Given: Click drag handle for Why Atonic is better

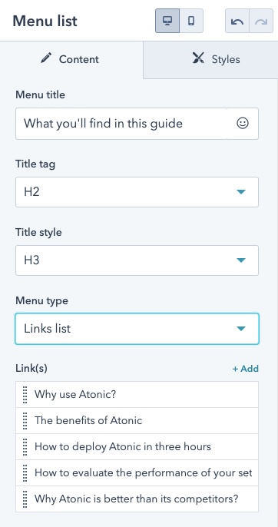Looking at the screenshot, I should (x=25, y=499).
